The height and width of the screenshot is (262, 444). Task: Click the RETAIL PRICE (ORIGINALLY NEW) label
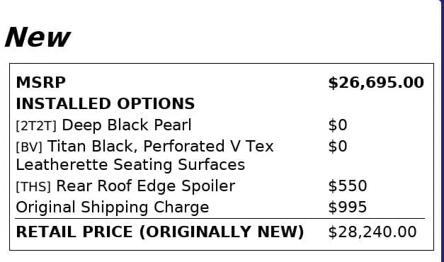[160, 232]
